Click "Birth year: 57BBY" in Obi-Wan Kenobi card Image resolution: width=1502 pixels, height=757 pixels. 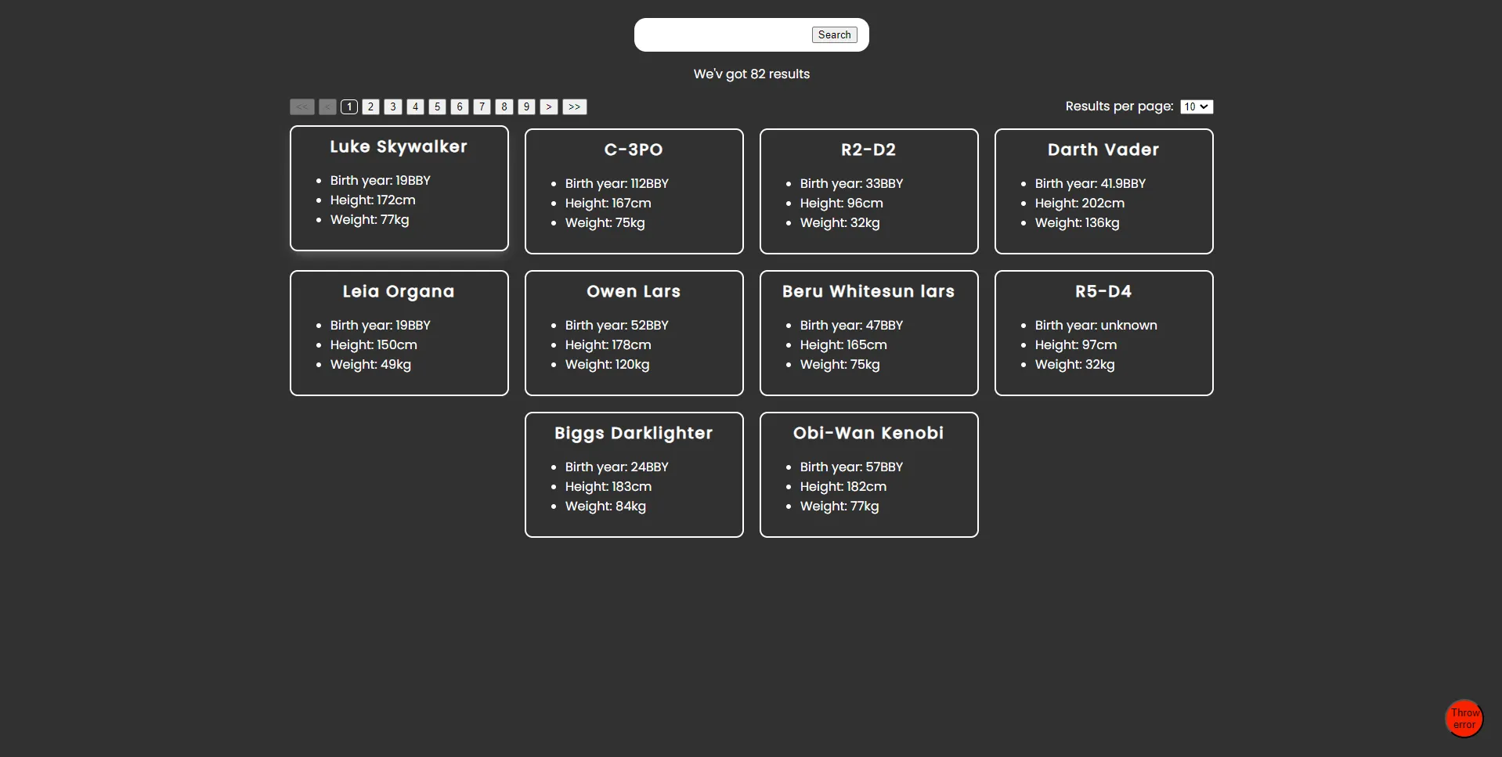click(x=852, y=467)
